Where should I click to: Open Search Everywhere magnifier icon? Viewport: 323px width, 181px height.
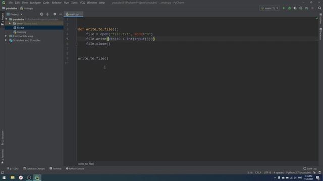click(x=319, y=8)
